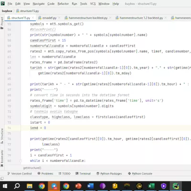Close the hammerstructure backtest.py tab
191x191 pixels.
tap(110, 18)
